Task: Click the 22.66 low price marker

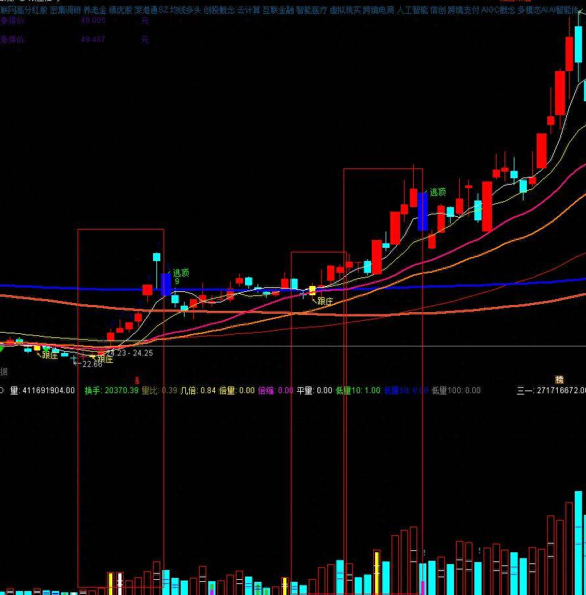Action: 92,364
